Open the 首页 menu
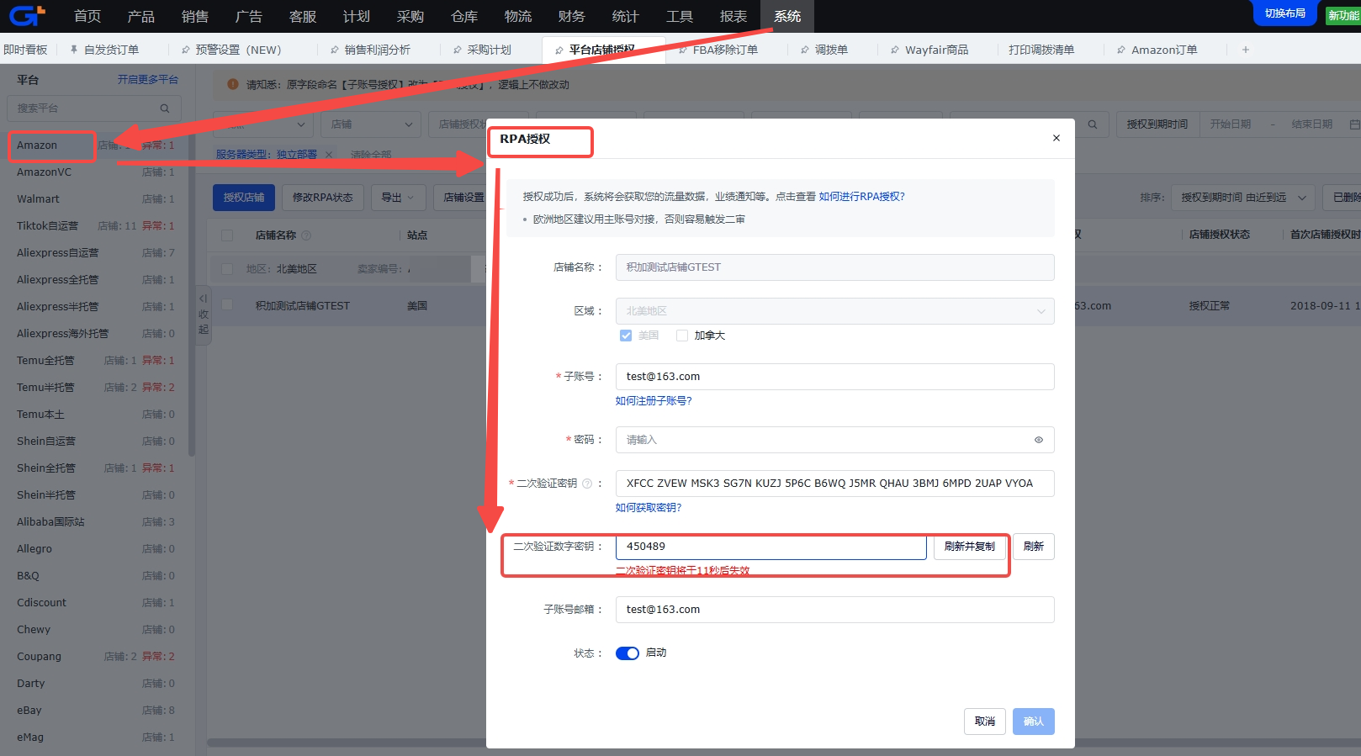1361x756 pixels. [87, 16]
